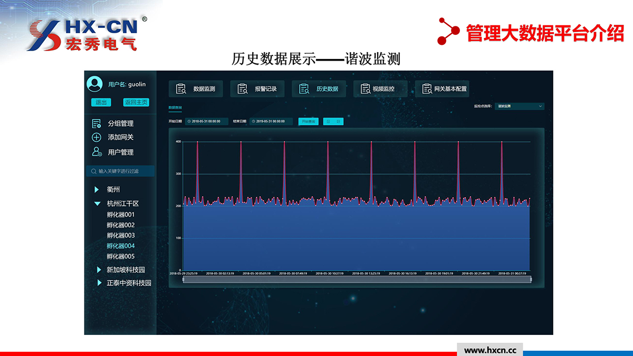Click the 开始查询 button

pos(308,121)
